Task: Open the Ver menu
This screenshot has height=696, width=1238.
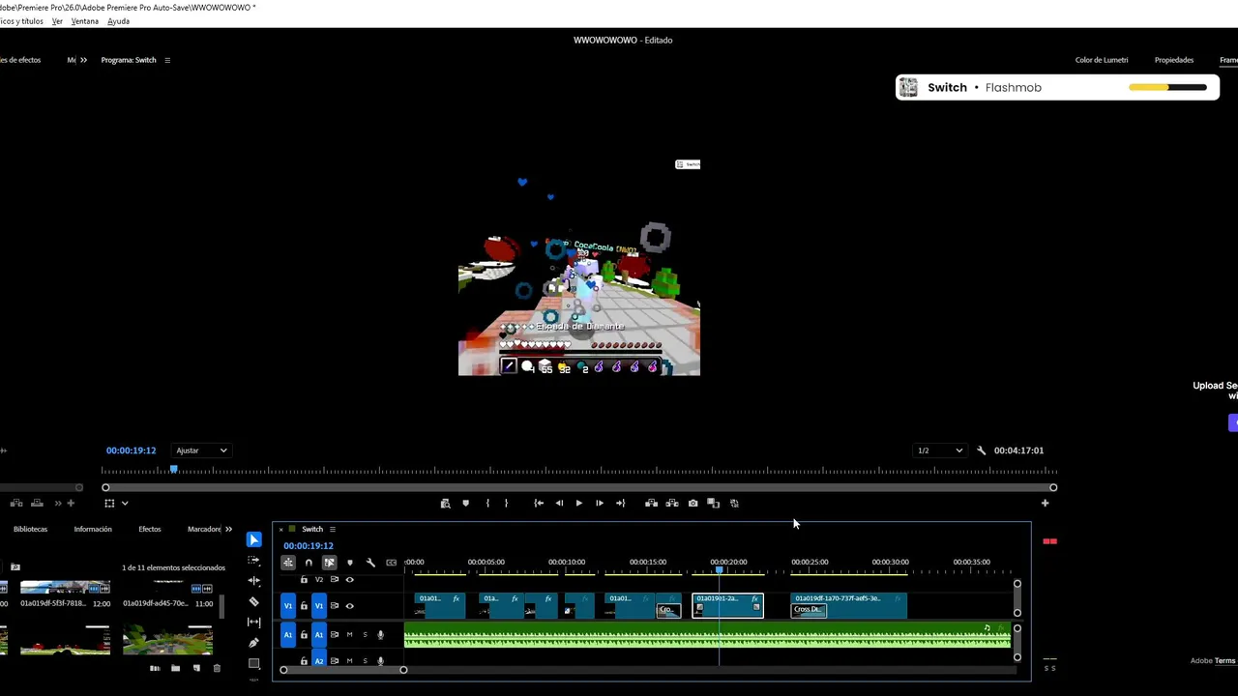Action: pos(57,21)
